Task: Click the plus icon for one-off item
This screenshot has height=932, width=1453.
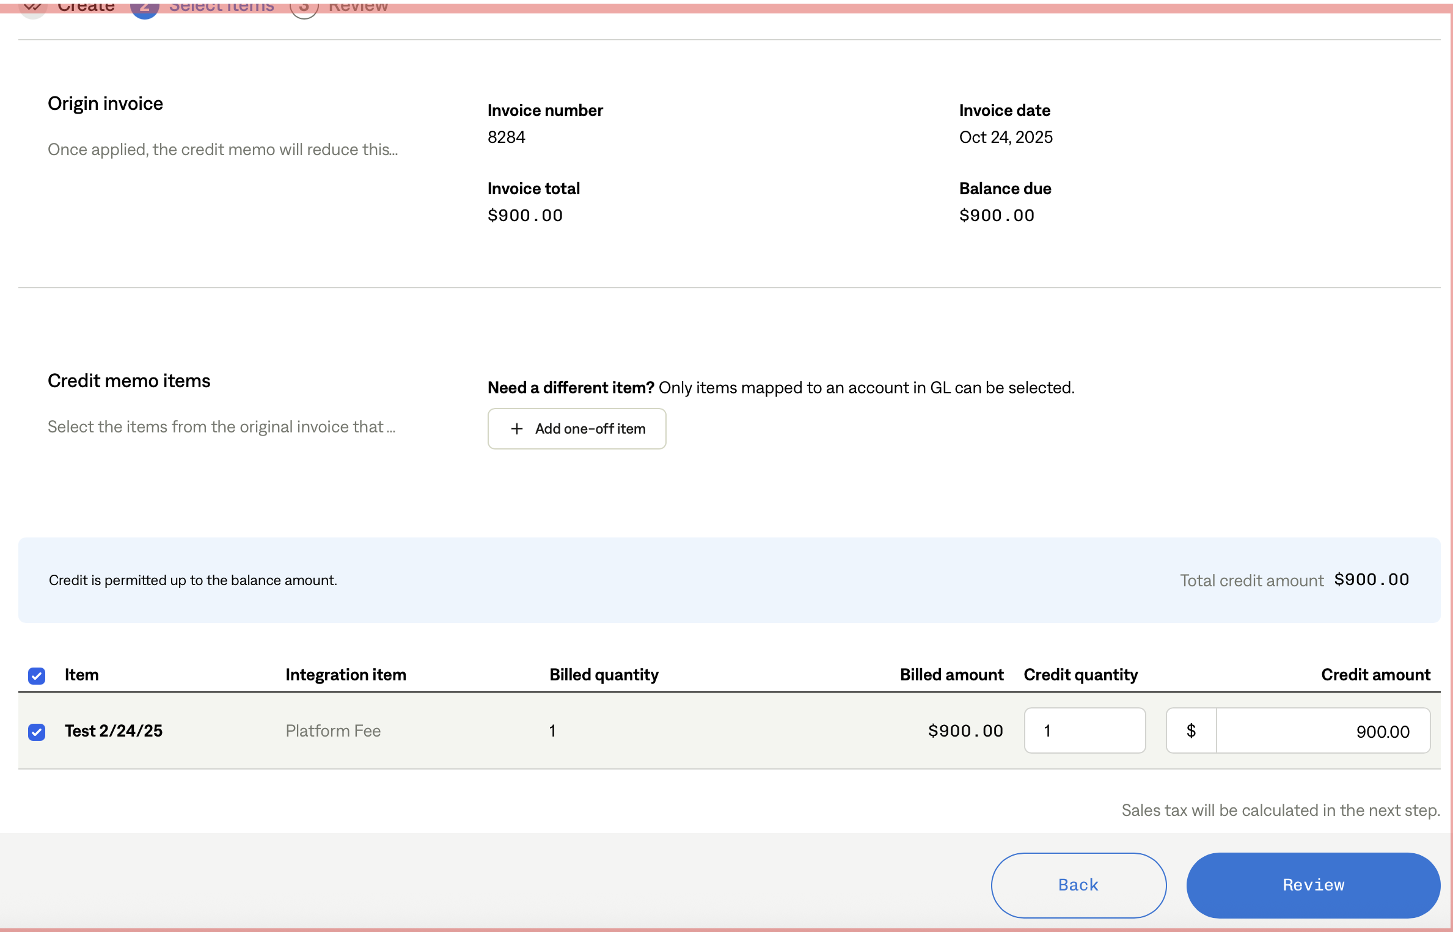Action: tap(517, 429)
